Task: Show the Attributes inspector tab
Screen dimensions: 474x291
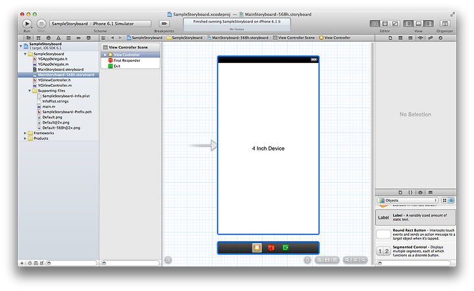Action: (x=420, y=38)
